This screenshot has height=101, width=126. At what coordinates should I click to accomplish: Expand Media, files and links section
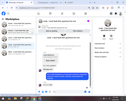tap(108, 52)
